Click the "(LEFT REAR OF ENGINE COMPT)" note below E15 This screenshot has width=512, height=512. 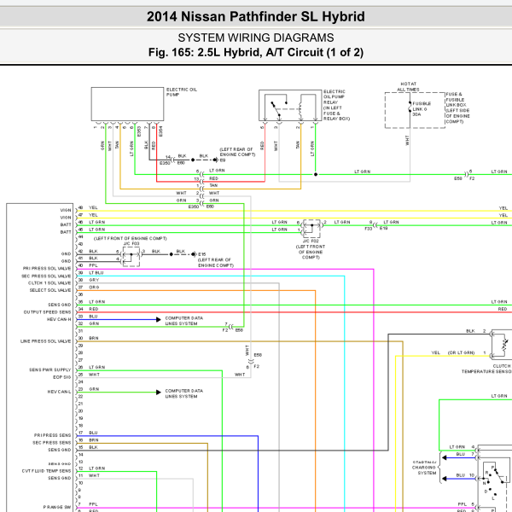(x=216, y=263)
